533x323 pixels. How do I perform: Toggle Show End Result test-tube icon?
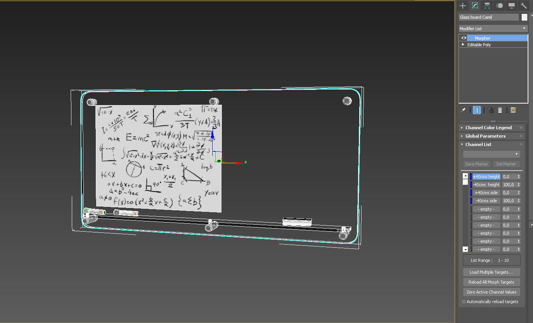click(x=477, y=110)
